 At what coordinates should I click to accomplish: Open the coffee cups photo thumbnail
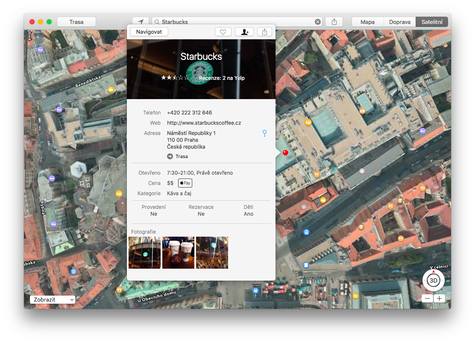click(x=178, y=252)
